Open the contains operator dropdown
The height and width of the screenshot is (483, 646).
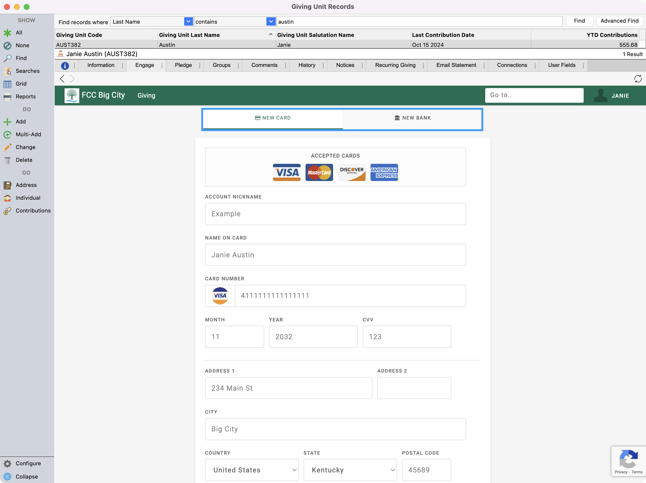click(x=271, y=22)
